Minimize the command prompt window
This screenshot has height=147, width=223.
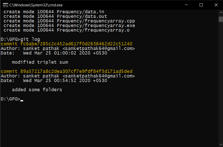tap(186, 5)
